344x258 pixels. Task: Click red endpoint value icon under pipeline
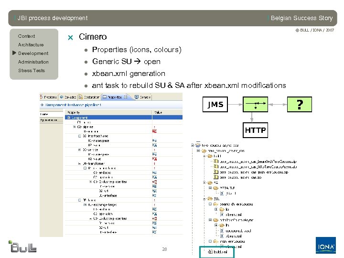(x=154, y=131)
